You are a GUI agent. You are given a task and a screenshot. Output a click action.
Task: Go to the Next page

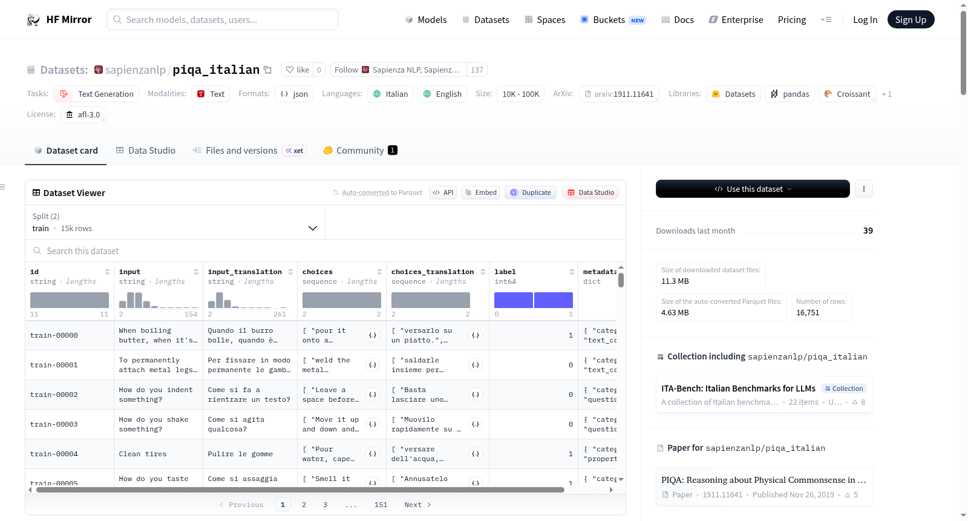[x=417, y=505]
